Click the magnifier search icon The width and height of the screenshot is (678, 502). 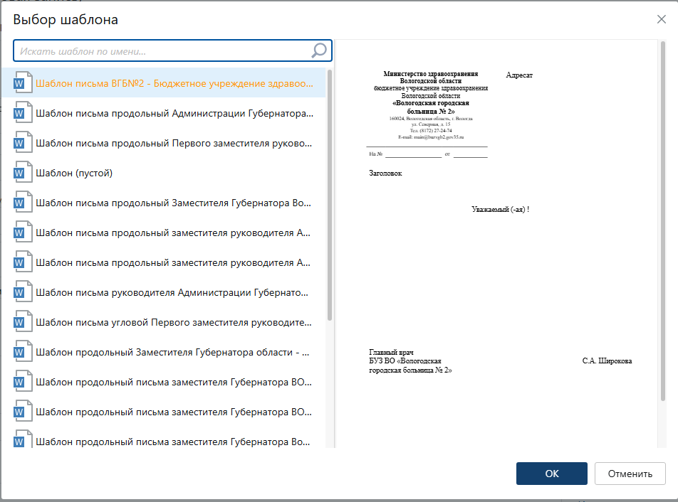[x=319, y=50]
